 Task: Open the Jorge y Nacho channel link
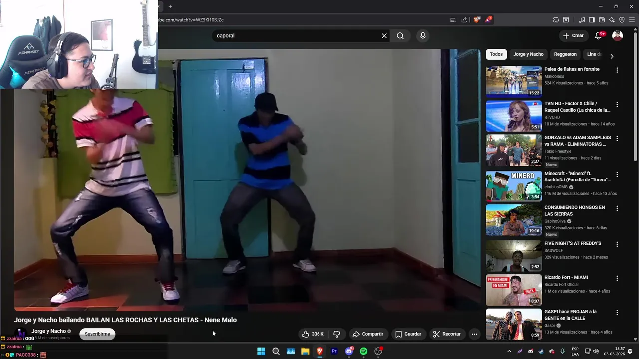pyautogui.click(x=49, y=331)
